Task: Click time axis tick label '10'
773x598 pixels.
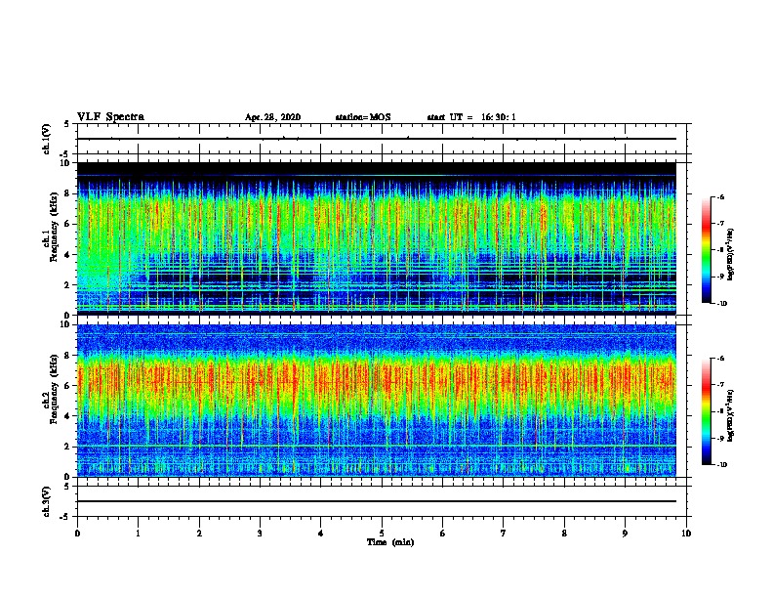Action: tap(686, 534)
